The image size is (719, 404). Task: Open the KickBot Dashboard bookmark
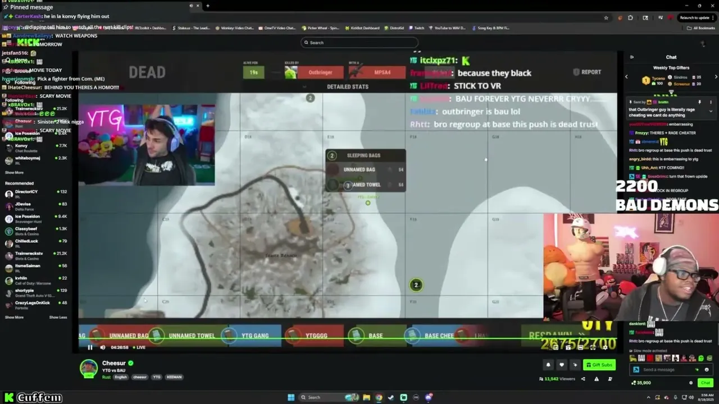(x=362, y=28)
